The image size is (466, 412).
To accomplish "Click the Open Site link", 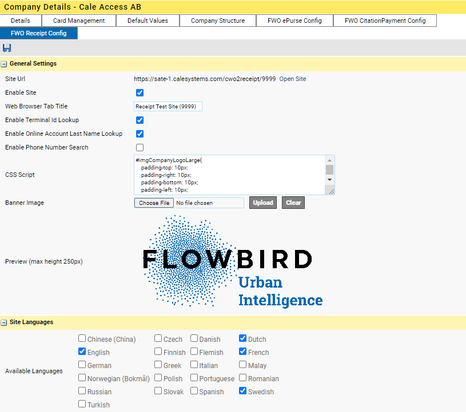I will 292,79.
